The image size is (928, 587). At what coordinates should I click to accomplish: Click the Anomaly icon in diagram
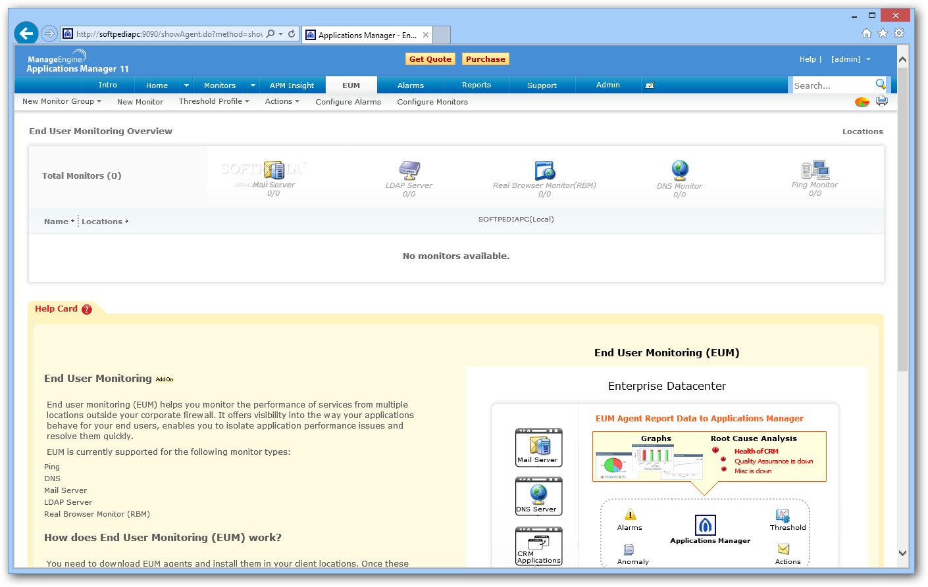click(x=629, y=550)
